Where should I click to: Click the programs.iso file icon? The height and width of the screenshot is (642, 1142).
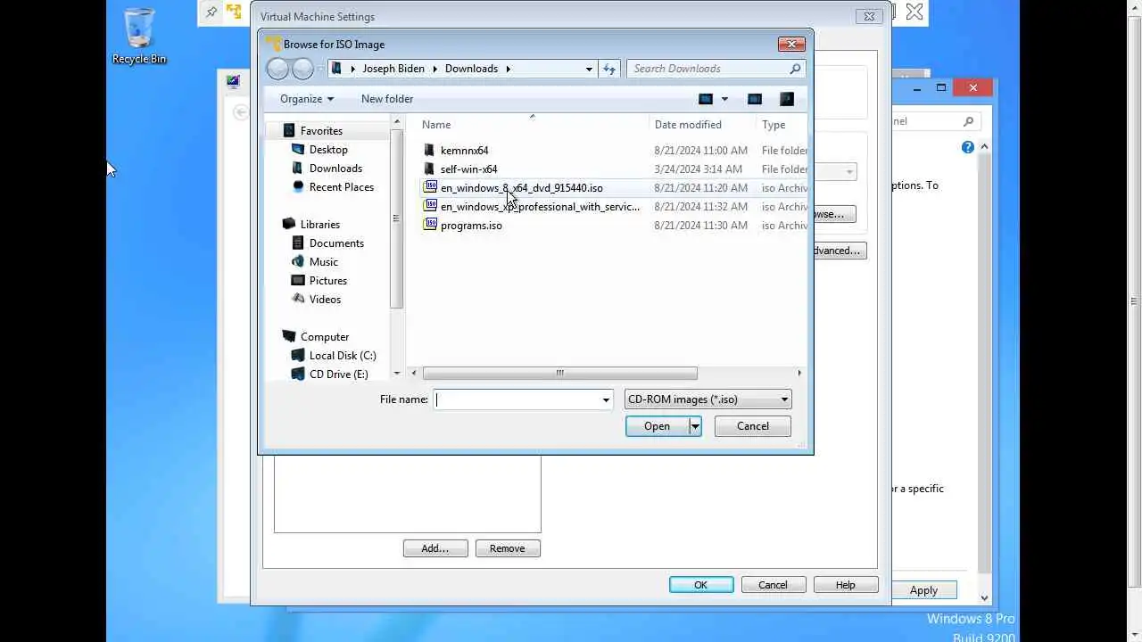(x=430, y=225)
